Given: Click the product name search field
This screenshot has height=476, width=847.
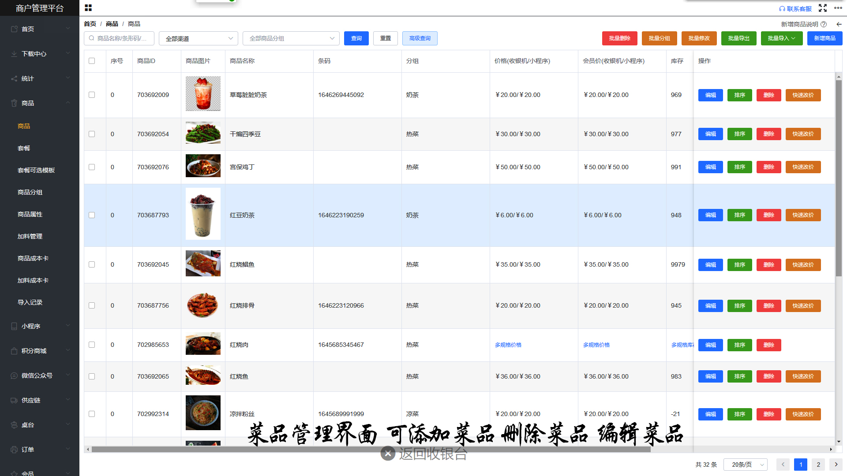Looking at the screenshot, I should (119, 38).
